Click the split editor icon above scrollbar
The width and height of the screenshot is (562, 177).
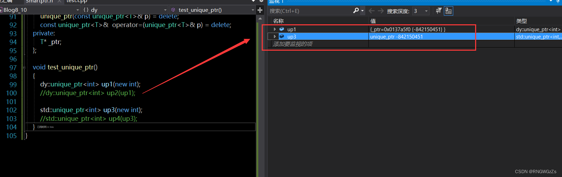click(x=260, y=10)
